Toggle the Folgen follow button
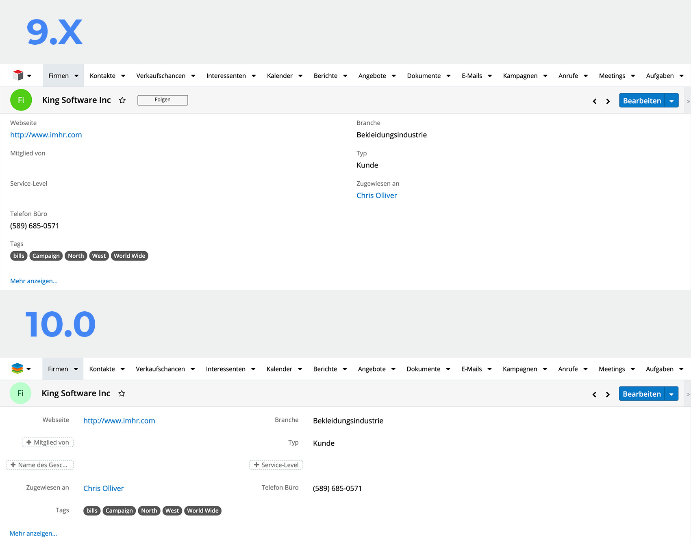 click(x=163, y=100)
